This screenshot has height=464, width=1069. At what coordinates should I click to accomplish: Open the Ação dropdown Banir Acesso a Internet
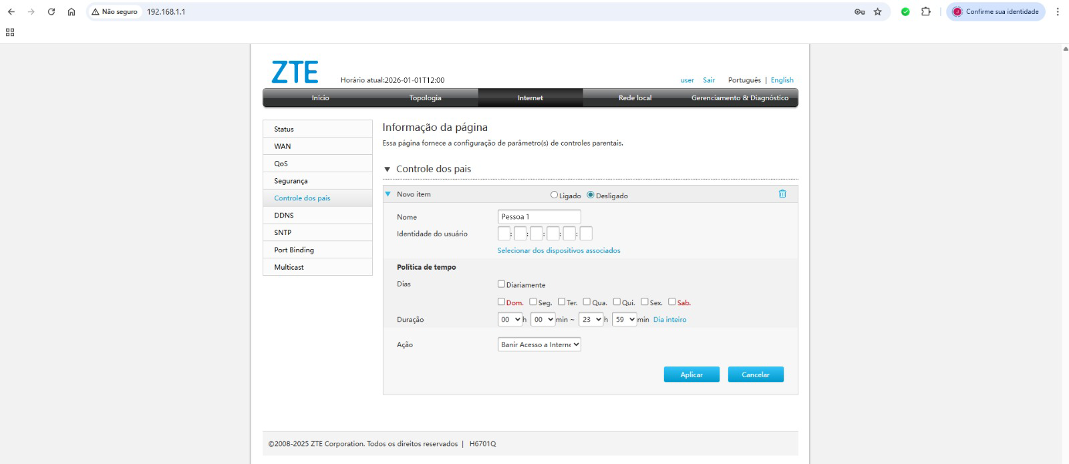[539, 344]
